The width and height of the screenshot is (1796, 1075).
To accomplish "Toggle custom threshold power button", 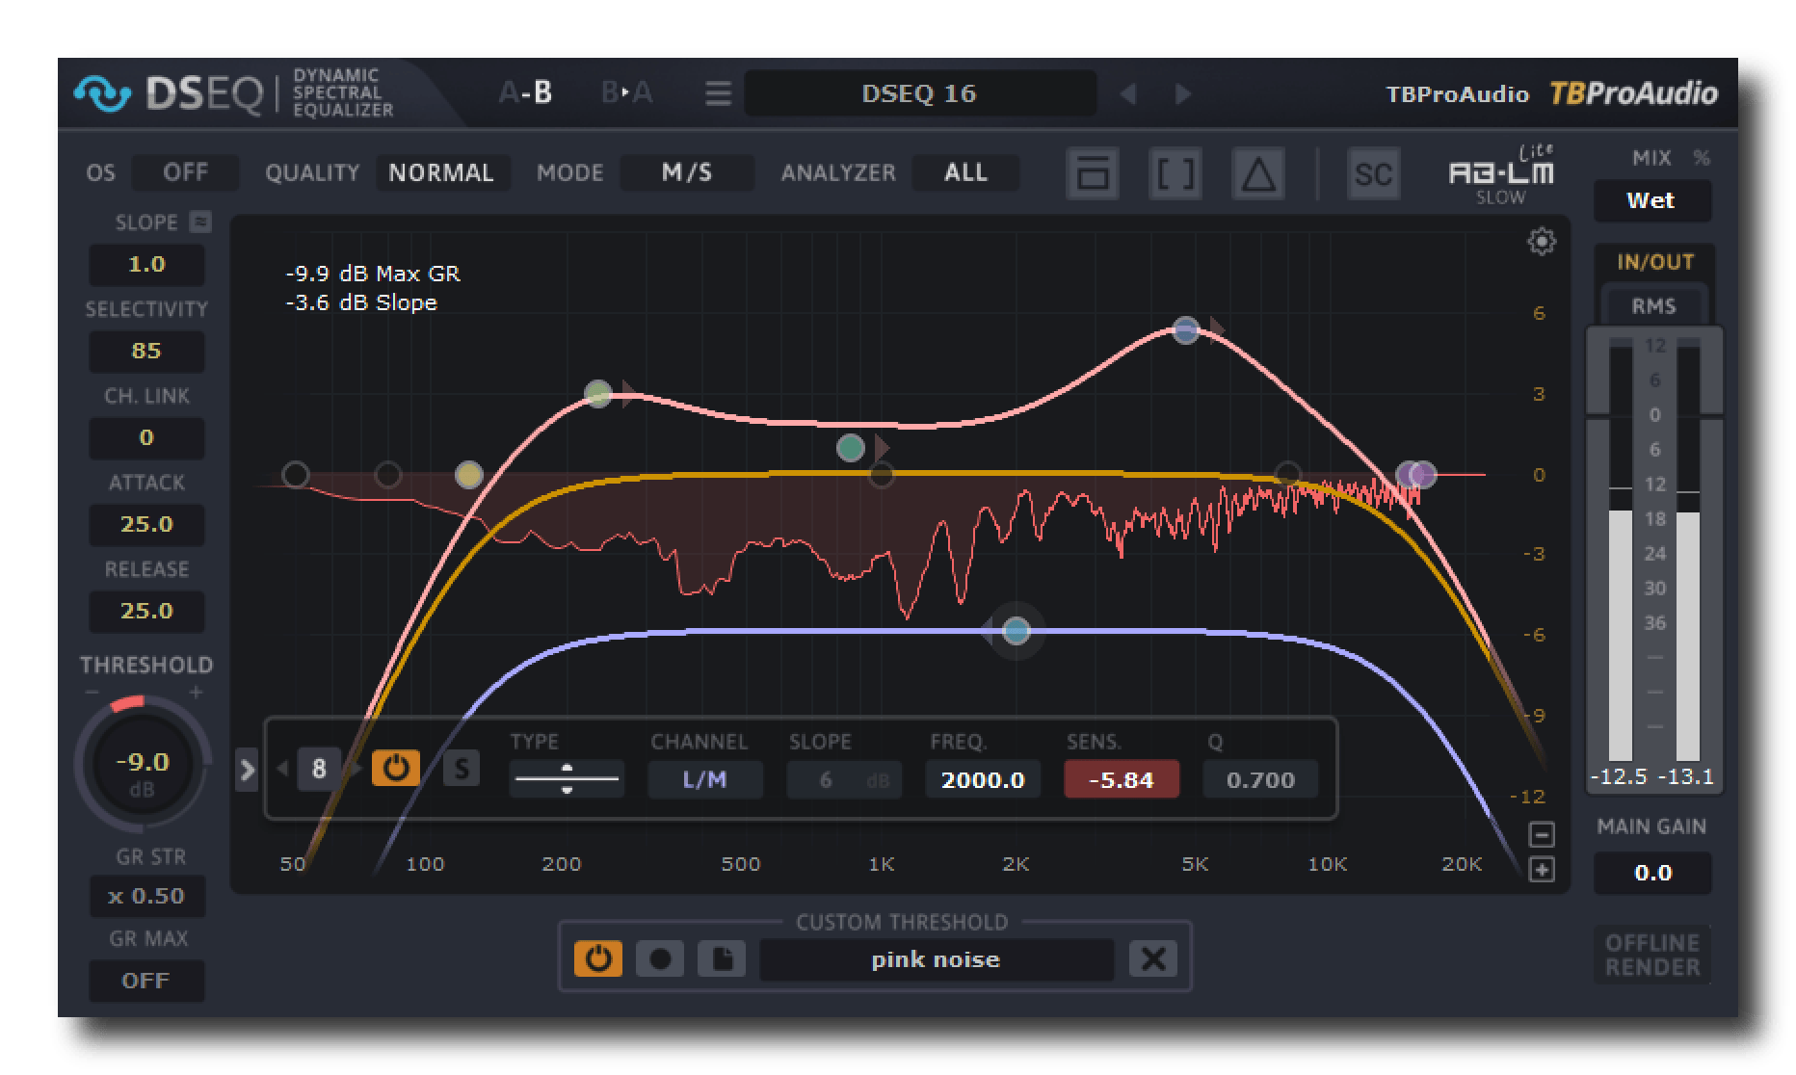I will [x=598, y=958].
